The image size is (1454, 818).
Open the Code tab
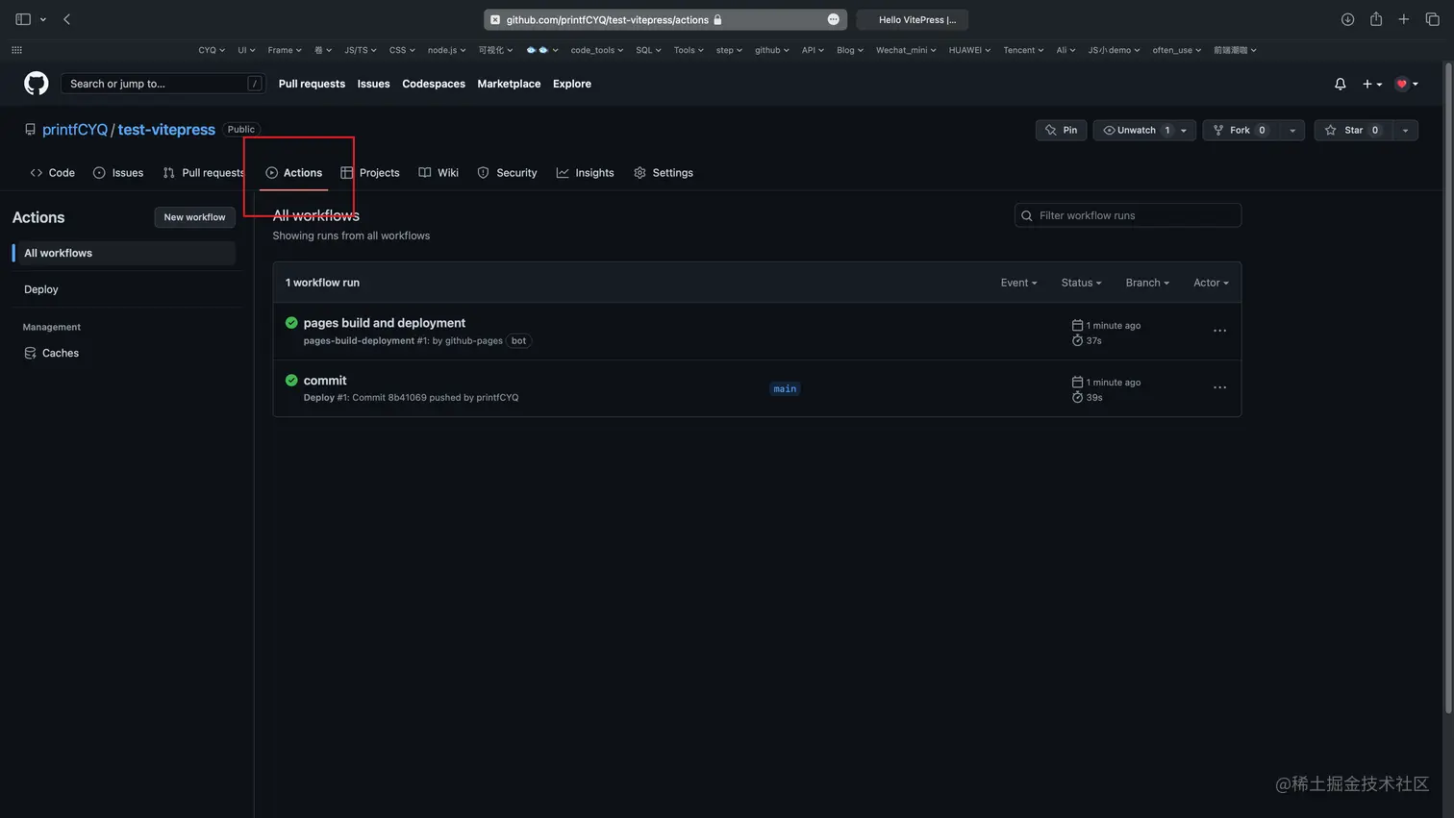click(x=52, y=173)
